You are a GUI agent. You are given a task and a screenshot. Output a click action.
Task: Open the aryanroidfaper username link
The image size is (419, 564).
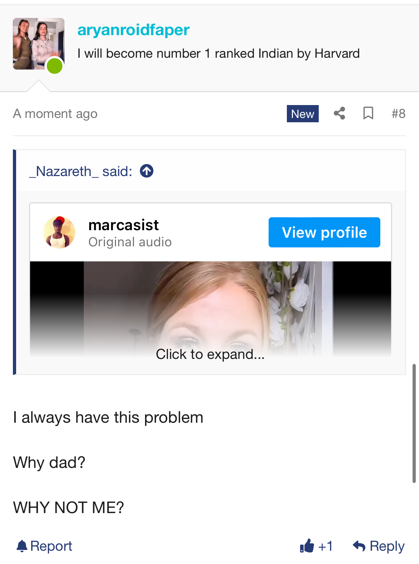pos(134,30)
